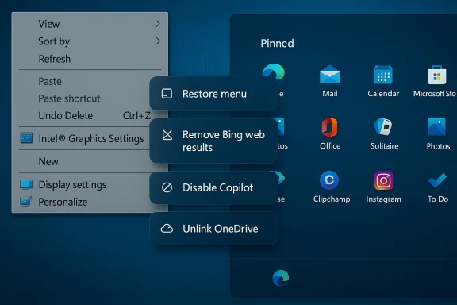
Task: Open the Calendar app icon
Action: [383, 75]
